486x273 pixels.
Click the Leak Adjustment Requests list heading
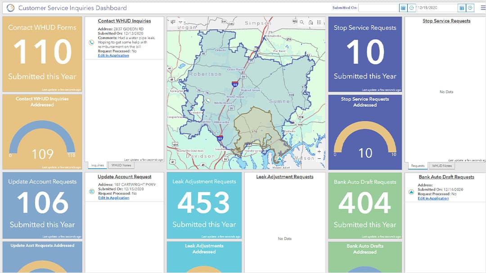pos(284,177)
